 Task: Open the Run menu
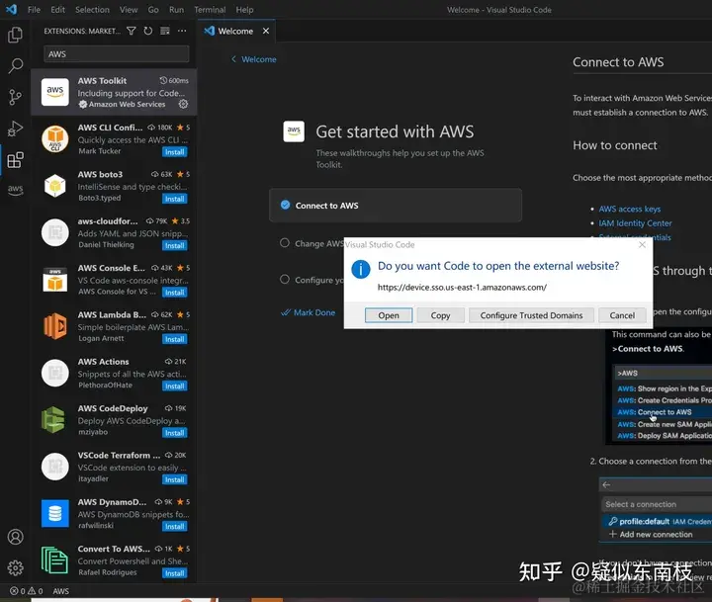177,10
